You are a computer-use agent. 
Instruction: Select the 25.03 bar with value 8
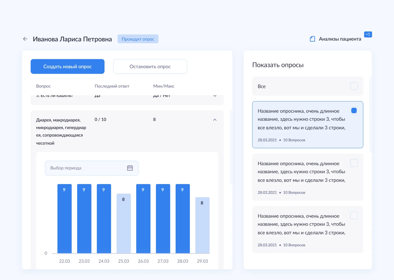tap(123, 223)
